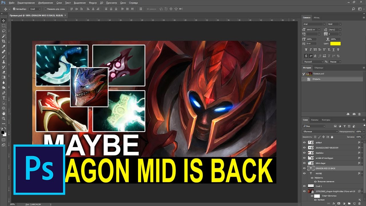
Task: Click the Opacity field showing 100%
Action: point(358,132)
